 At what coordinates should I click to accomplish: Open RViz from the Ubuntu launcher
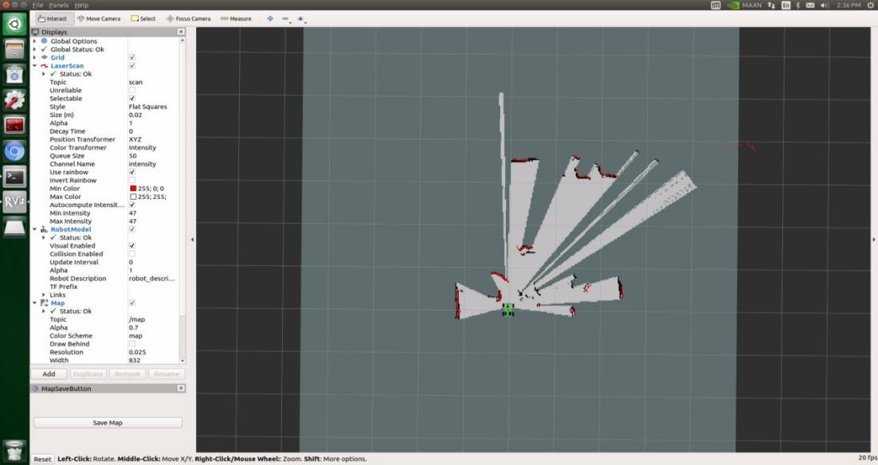(14, 202)
